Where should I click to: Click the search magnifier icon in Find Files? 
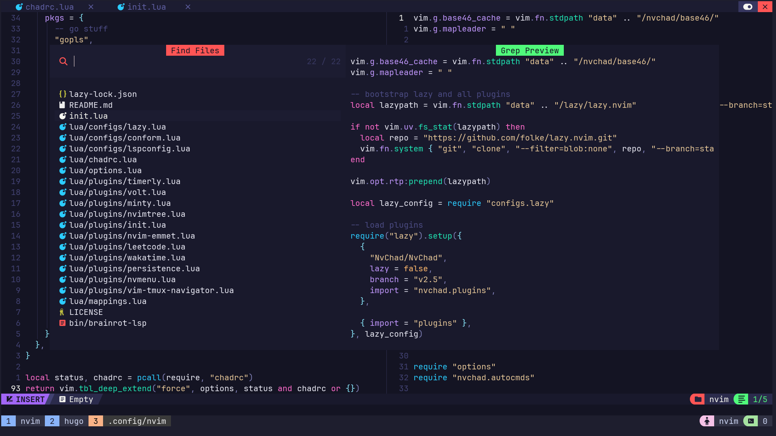(x=63, y=61)
